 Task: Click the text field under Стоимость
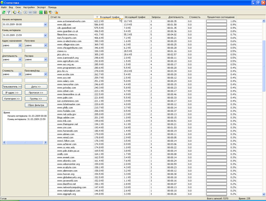pos(12,80)
